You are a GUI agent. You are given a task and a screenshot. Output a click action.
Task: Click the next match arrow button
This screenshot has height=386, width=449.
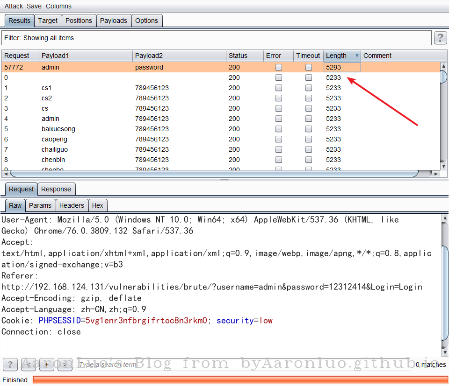pos(65,365)
